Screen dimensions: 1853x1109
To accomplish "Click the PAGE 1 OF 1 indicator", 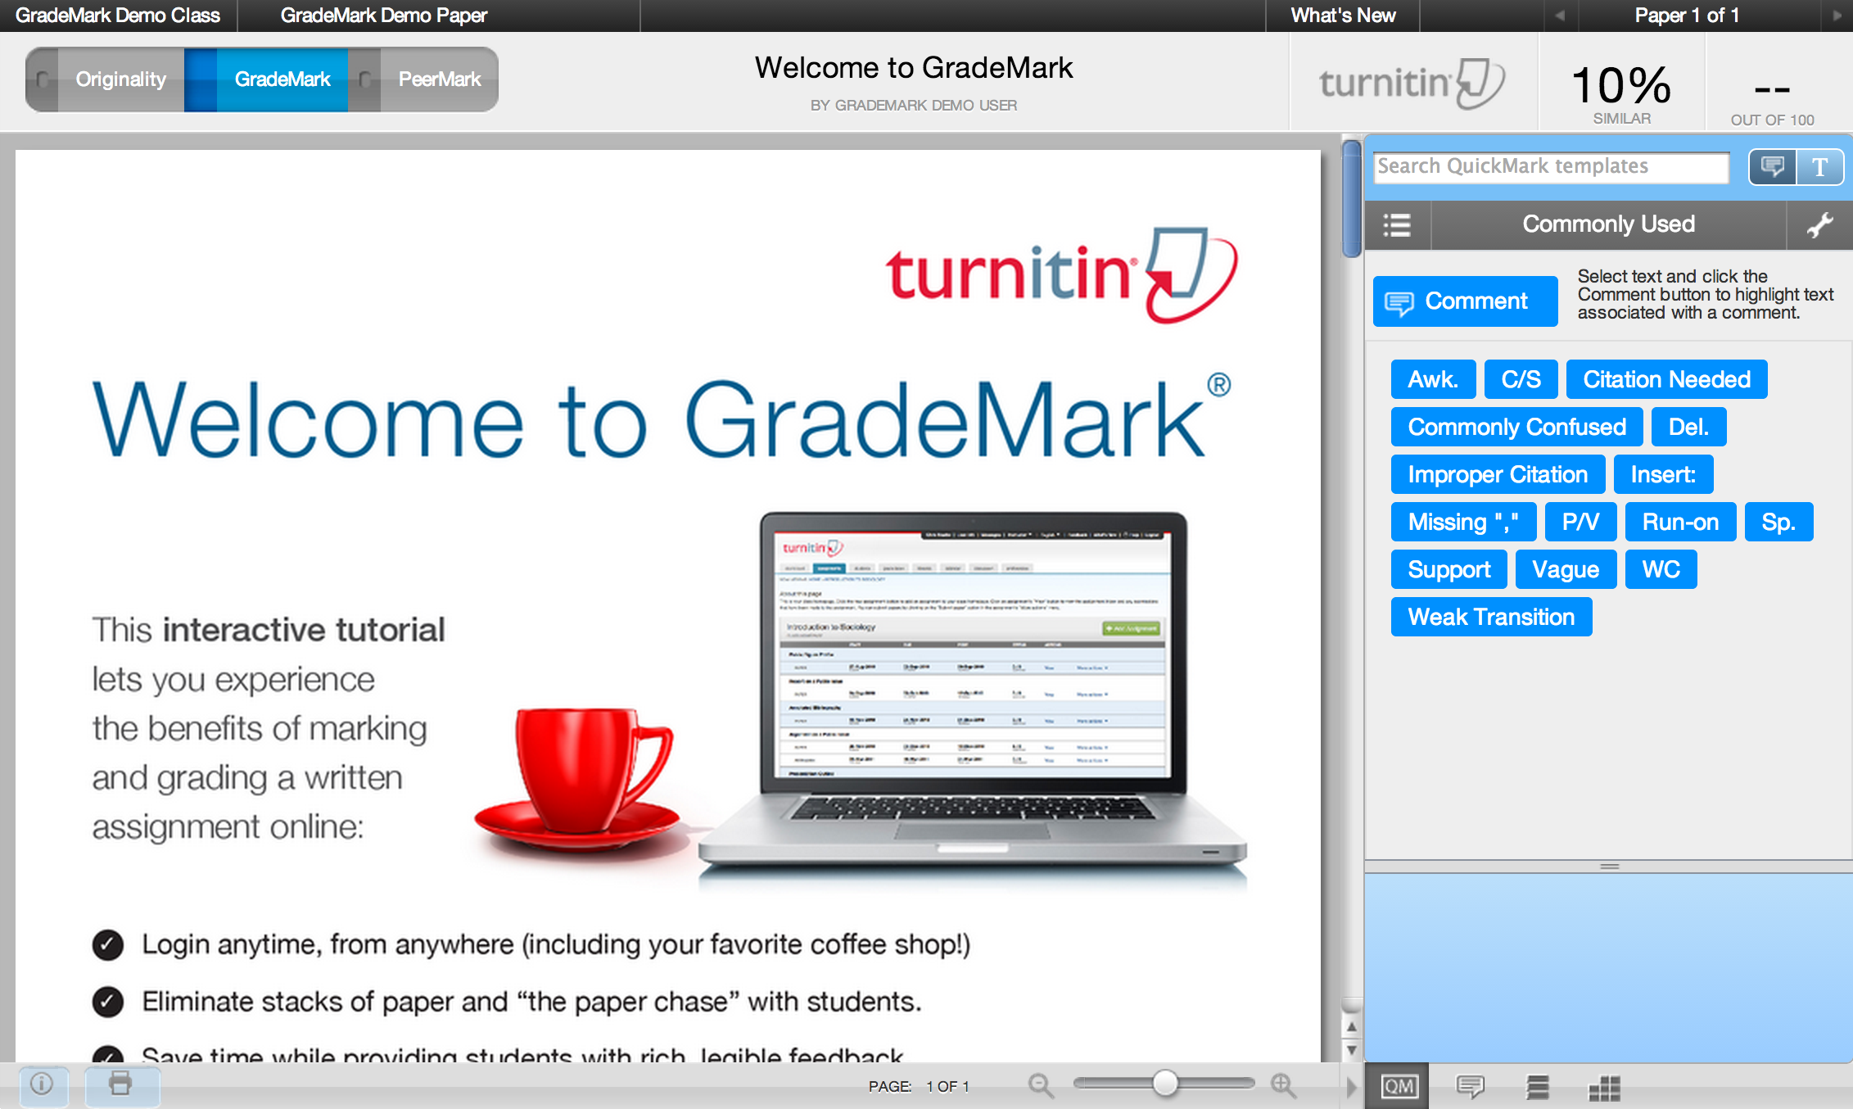I will coord(919,1087).
